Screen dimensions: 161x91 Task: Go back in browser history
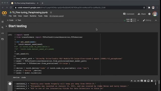click(3, 8)
